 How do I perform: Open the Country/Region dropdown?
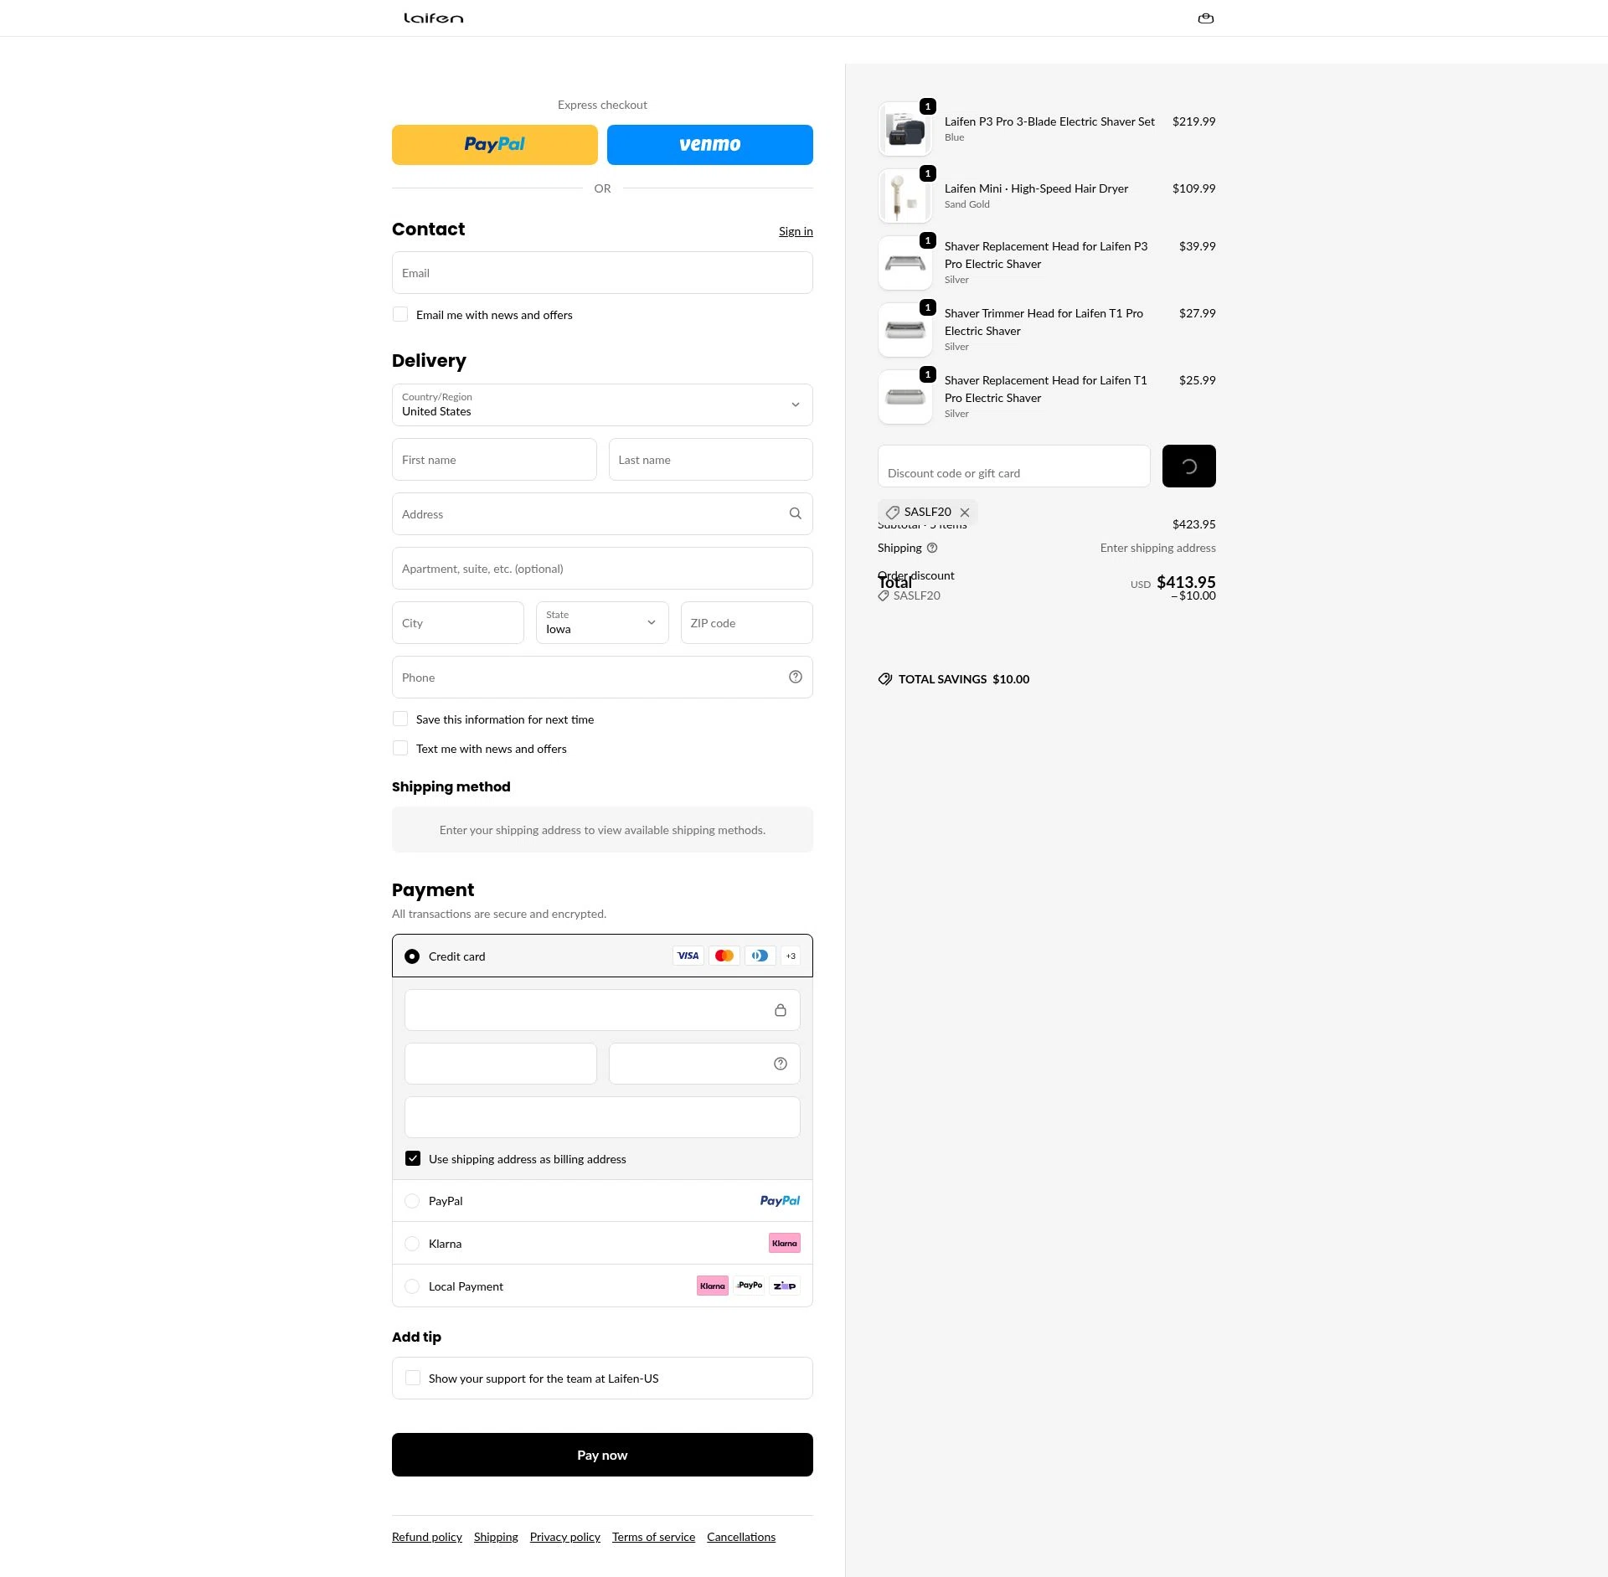click(602, 405)
